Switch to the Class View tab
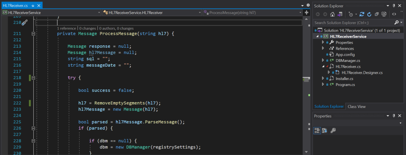The image size is (406, 155). pyautogui.click(x=356, y=106)
